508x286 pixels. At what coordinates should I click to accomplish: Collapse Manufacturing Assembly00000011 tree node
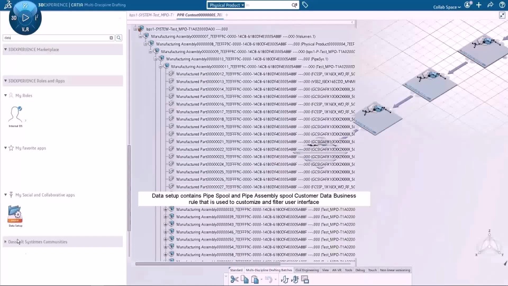click(x=161, y=67)
